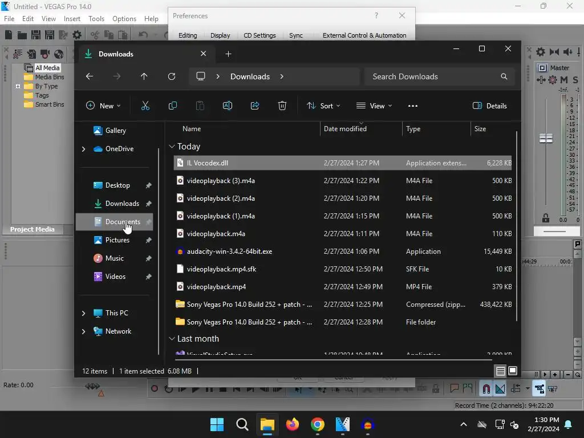
Task: Click the Import Media icon in Project Media
Action: point(31,54)
